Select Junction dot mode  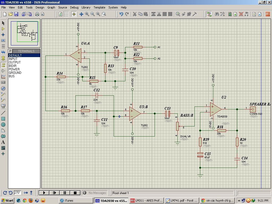3,35
